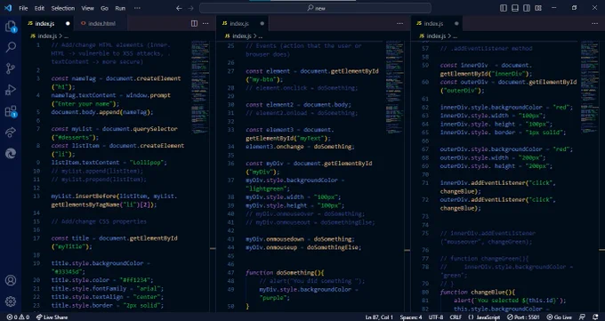Open the Search view in the activity bar

[11, 47]
